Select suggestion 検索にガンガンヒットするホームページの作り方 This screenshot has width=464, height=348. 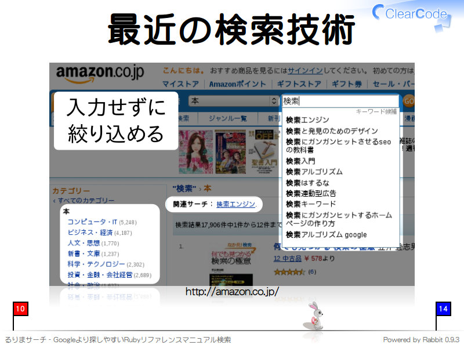click(339, 219)
